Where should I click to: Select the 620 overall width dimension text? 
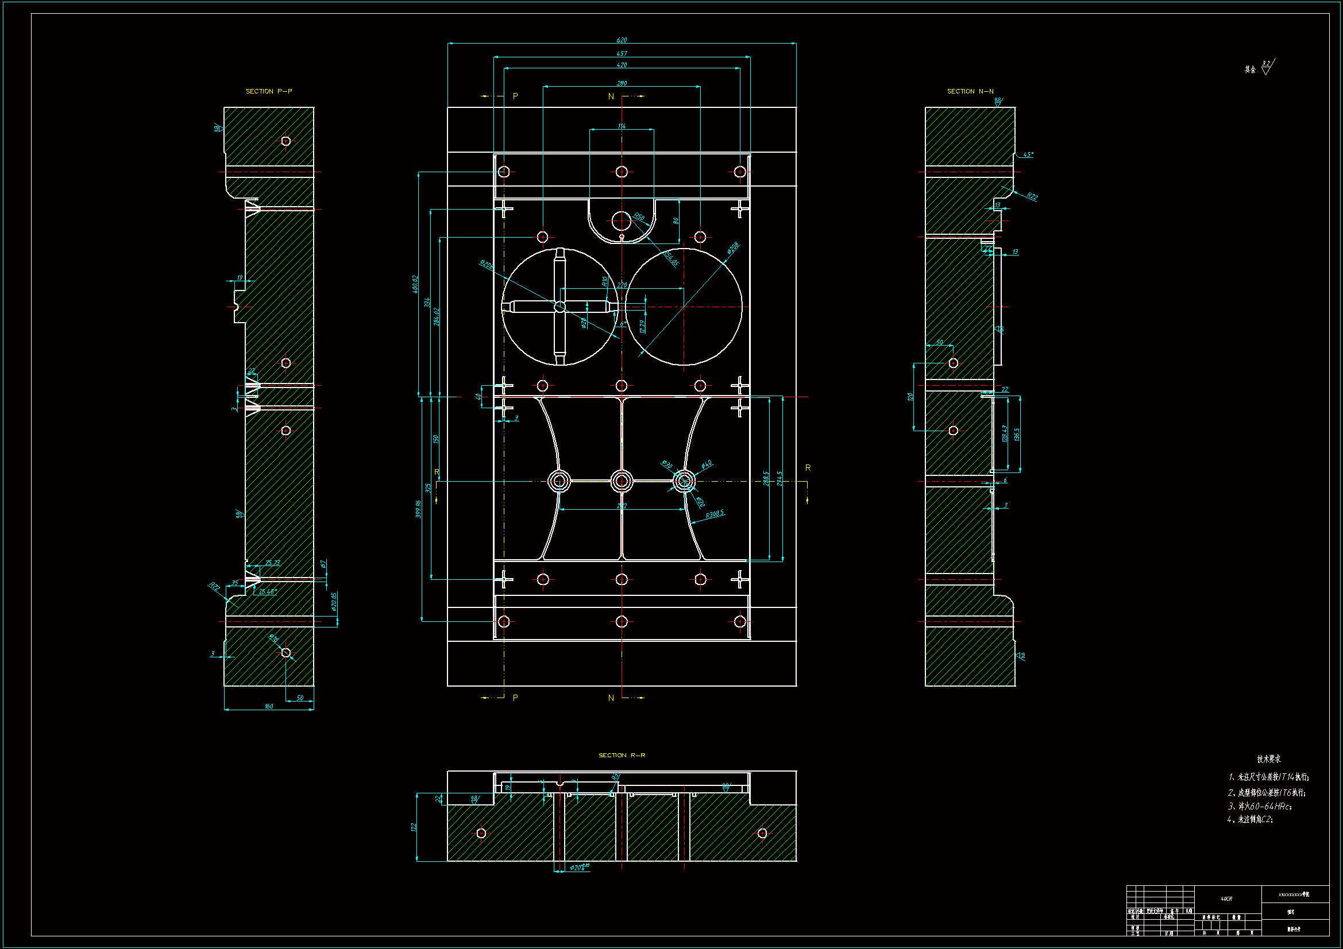(x=621, y=40)
